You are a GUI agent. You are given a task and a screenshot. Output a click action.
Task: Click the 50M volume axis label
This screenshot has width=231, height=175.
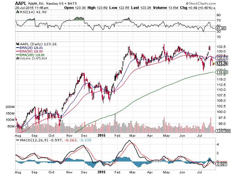tap(11, 126)
